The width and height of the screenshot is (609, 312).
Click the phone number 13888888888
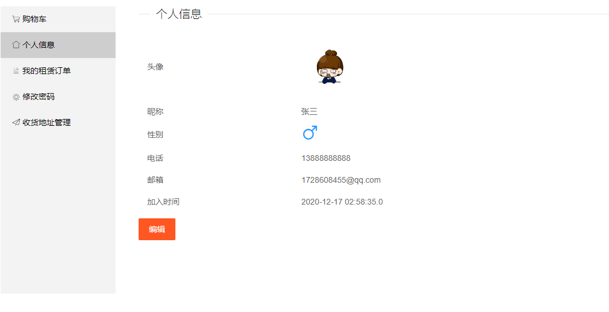326,159
